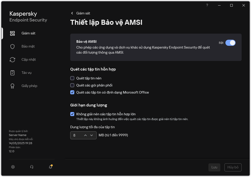Screen dimensions: 251x177
Task: Click the Cập nhật refresh icon
Action: coord(12,60)
